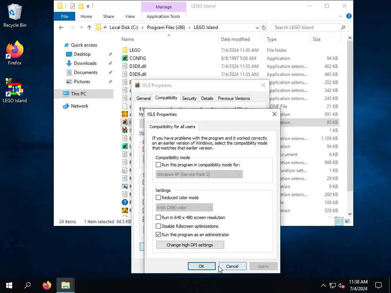Open the recent locations dropdown arrow
391x293 pixels.
81,27
